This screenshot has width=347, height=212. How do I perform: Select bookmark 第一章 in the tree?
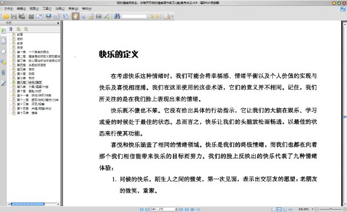[x=33, y=52]
